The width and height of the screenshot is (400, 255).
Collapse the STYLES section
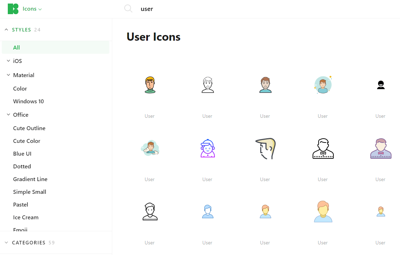6,30
